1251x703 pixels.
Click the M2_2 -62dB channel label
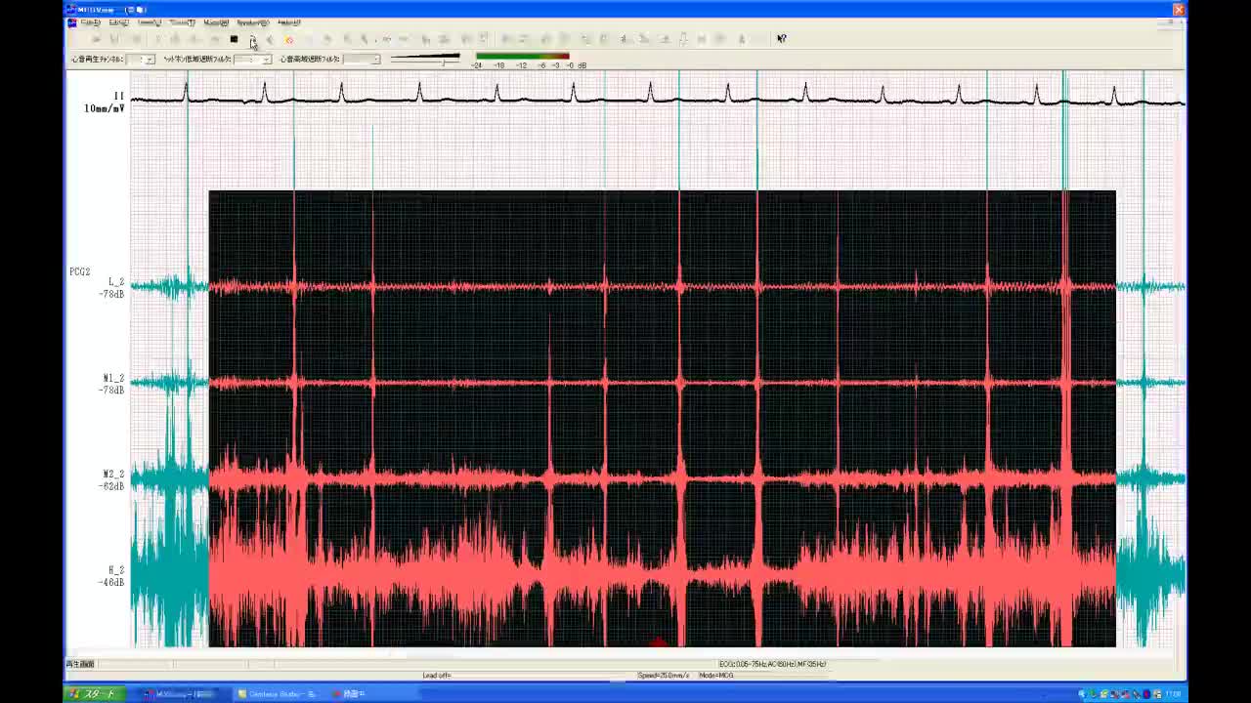[x=113, y=479]
